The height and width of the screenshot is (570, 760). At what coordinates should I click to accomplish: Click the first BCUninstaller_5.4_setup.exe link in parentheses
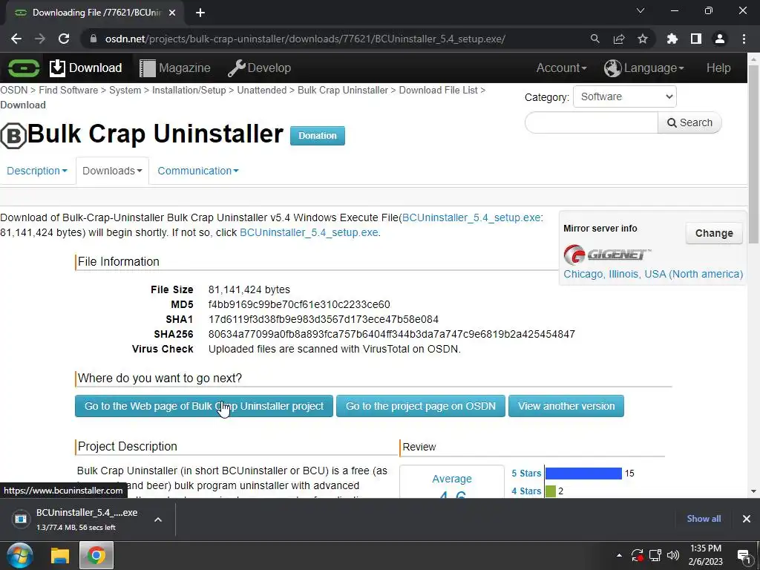[x=471, y=217]
